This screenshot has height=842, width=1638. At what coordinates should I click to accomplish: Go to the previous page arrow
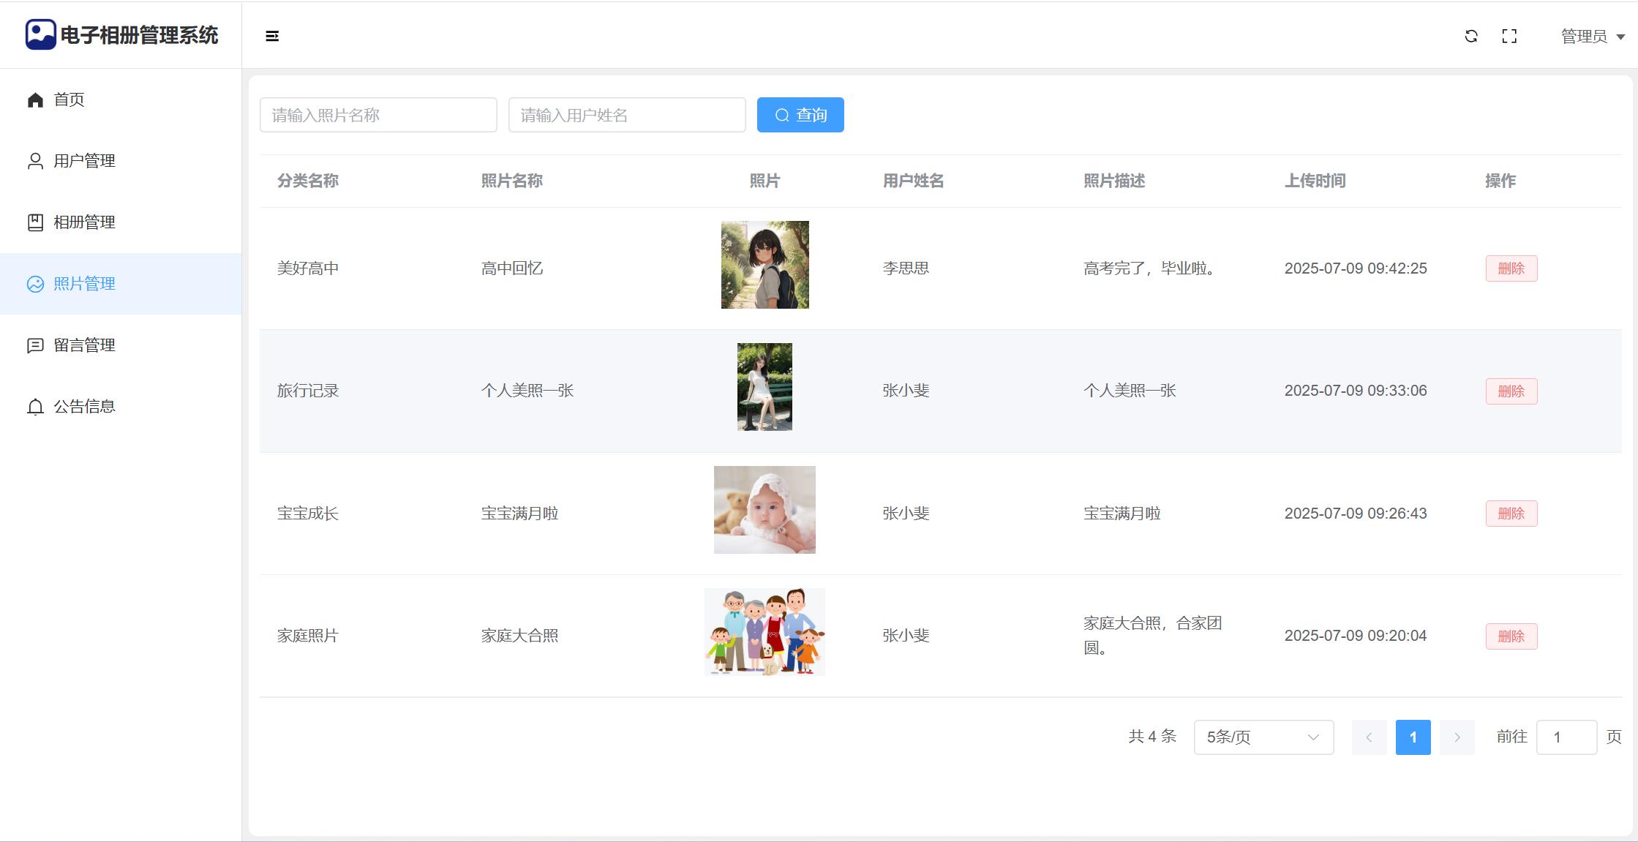[x=1369, y=737]
